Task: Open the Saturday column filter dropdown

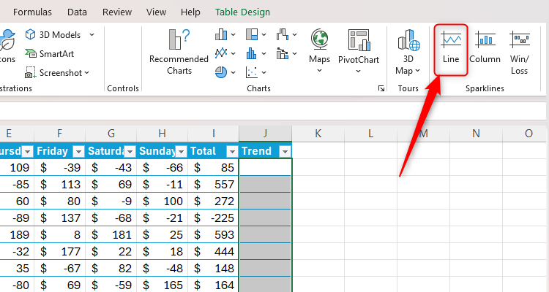Action: pos(130,152)
